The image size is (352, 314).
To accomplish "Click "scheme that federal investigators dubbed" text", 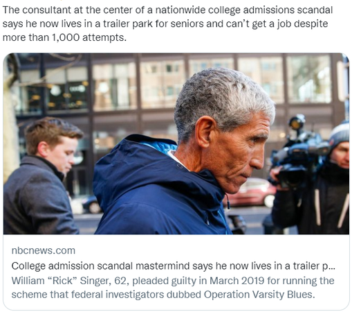I will pos(106,295).
